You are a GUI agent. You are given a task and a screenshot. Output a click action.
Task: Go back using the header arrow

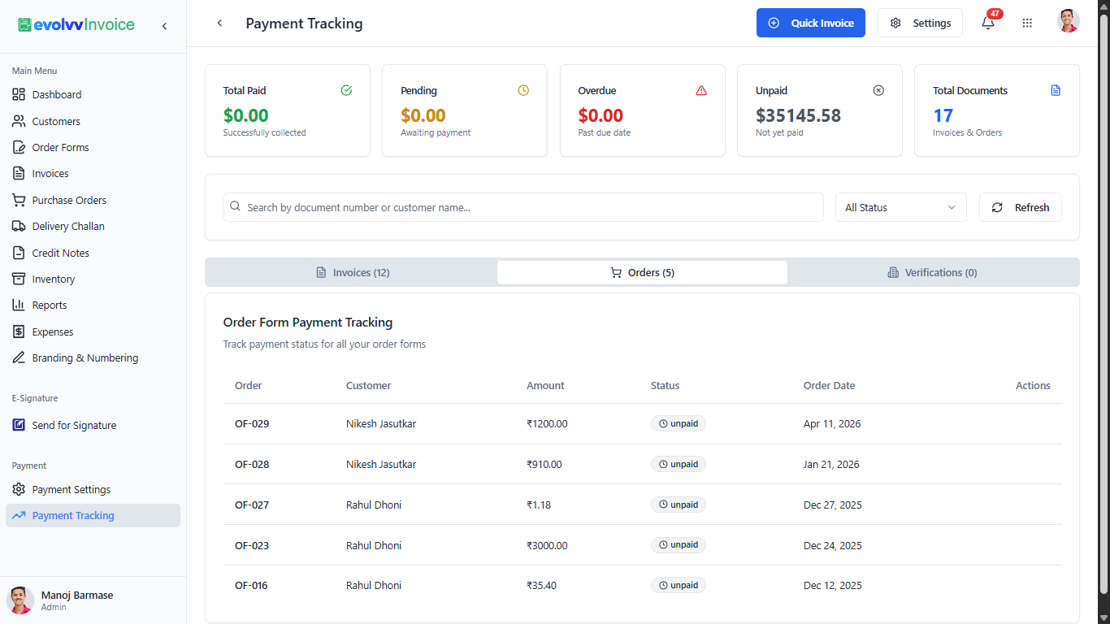pos(219,24)
